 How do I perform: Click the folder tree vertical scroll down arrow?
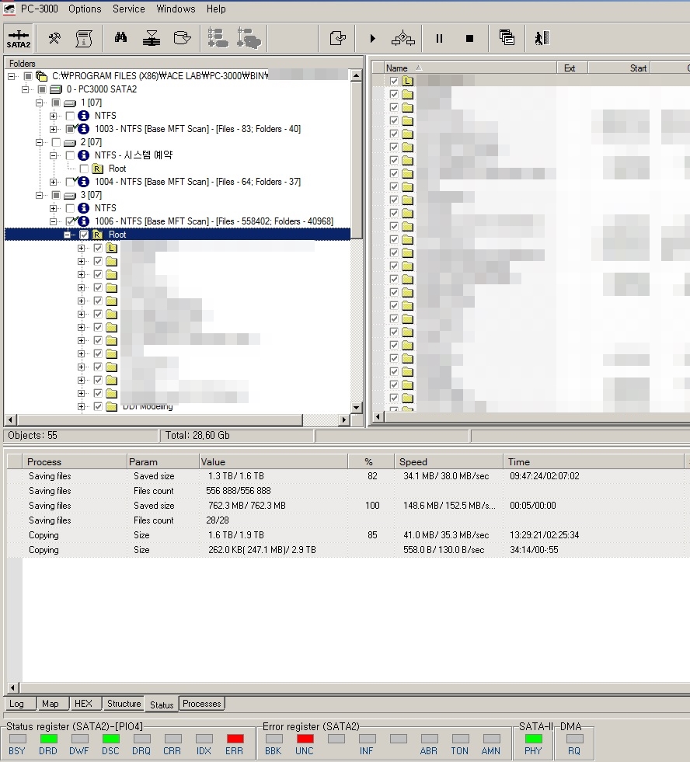(357, 408)
